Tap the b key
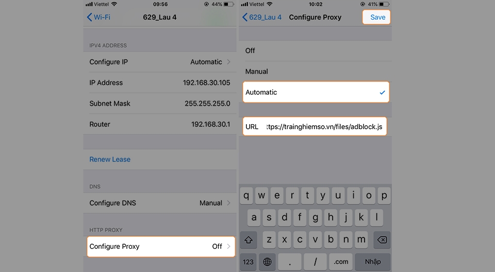The image size is (495, 272). tap(331, 240)
